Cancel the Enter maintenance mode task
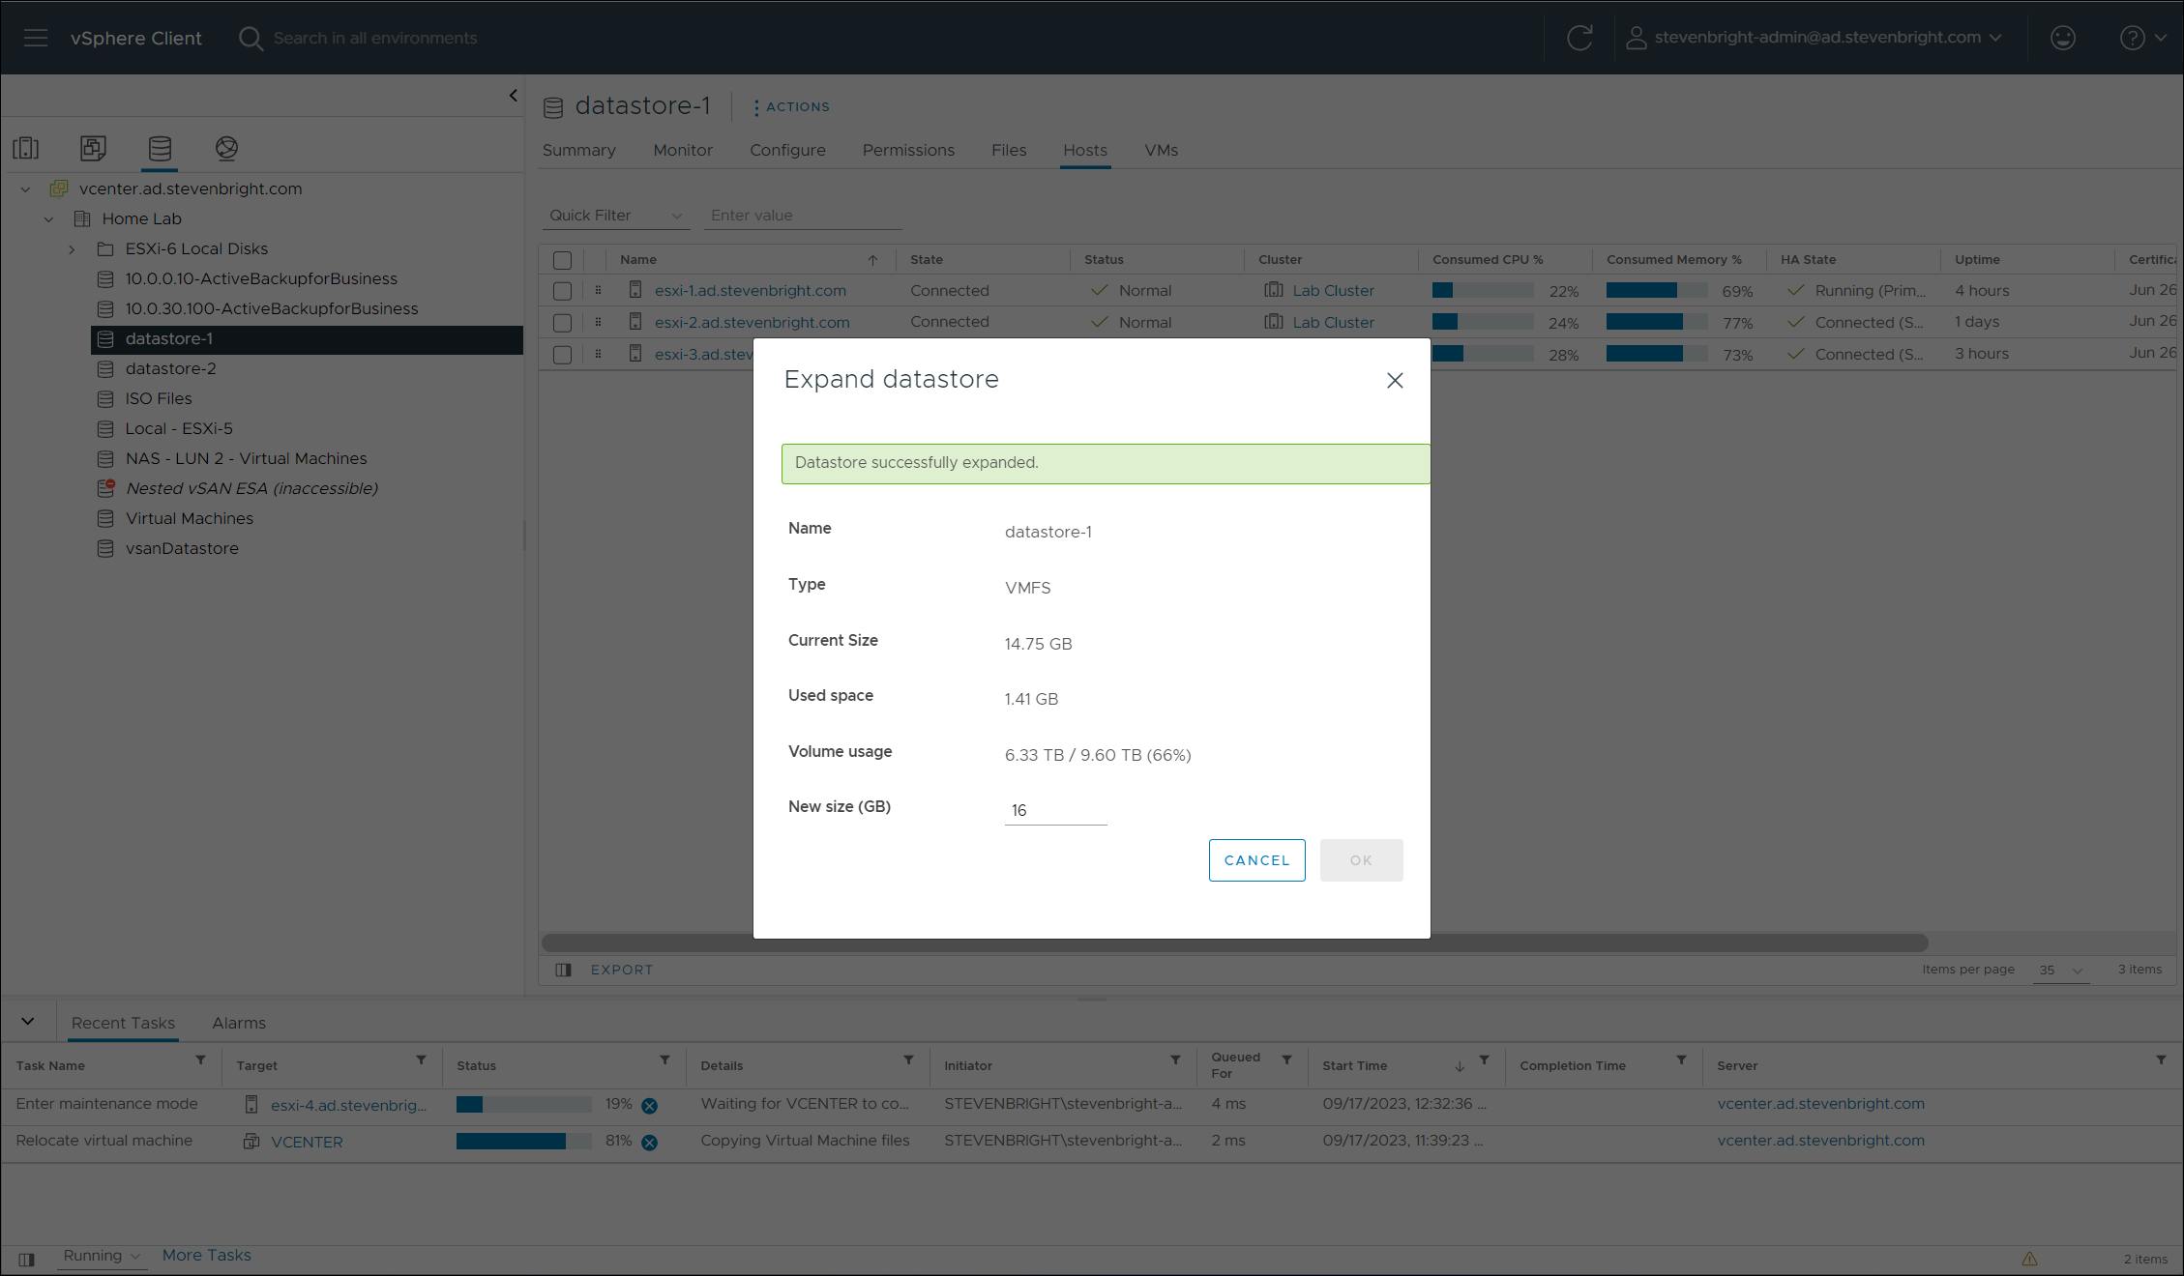Screen dimensions: 2184x1276 click(650, 1105)
